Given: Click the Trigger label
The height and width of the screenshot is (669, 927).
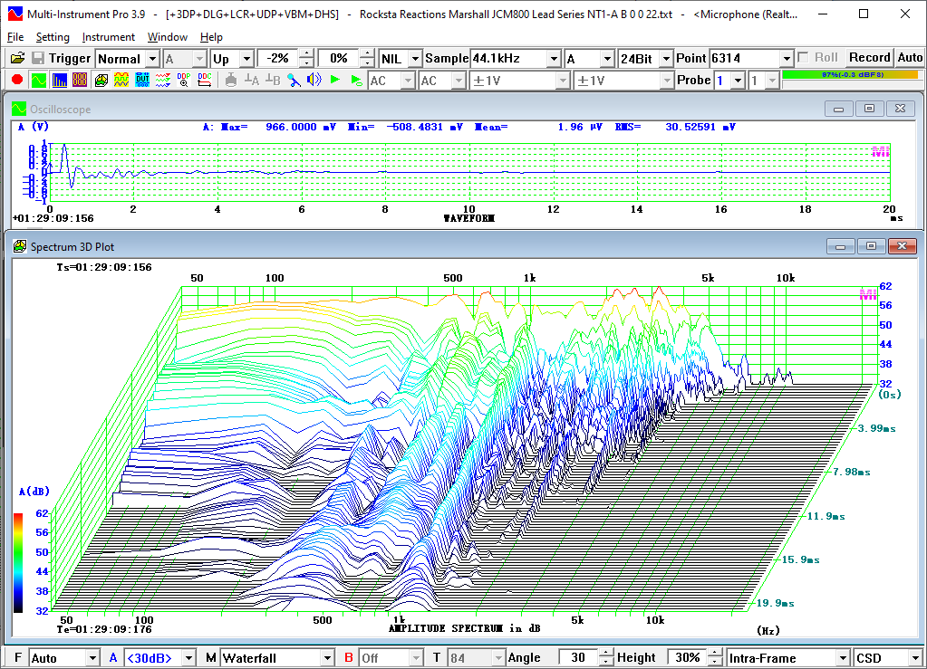Looking at the screenshot, I should 70,58.
